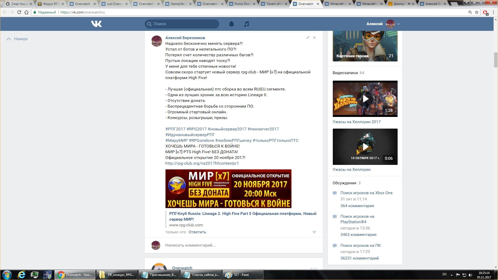498x280 pixels.
Task: Open the Приглашение notepad taskbar item
Action: (158, 275)
